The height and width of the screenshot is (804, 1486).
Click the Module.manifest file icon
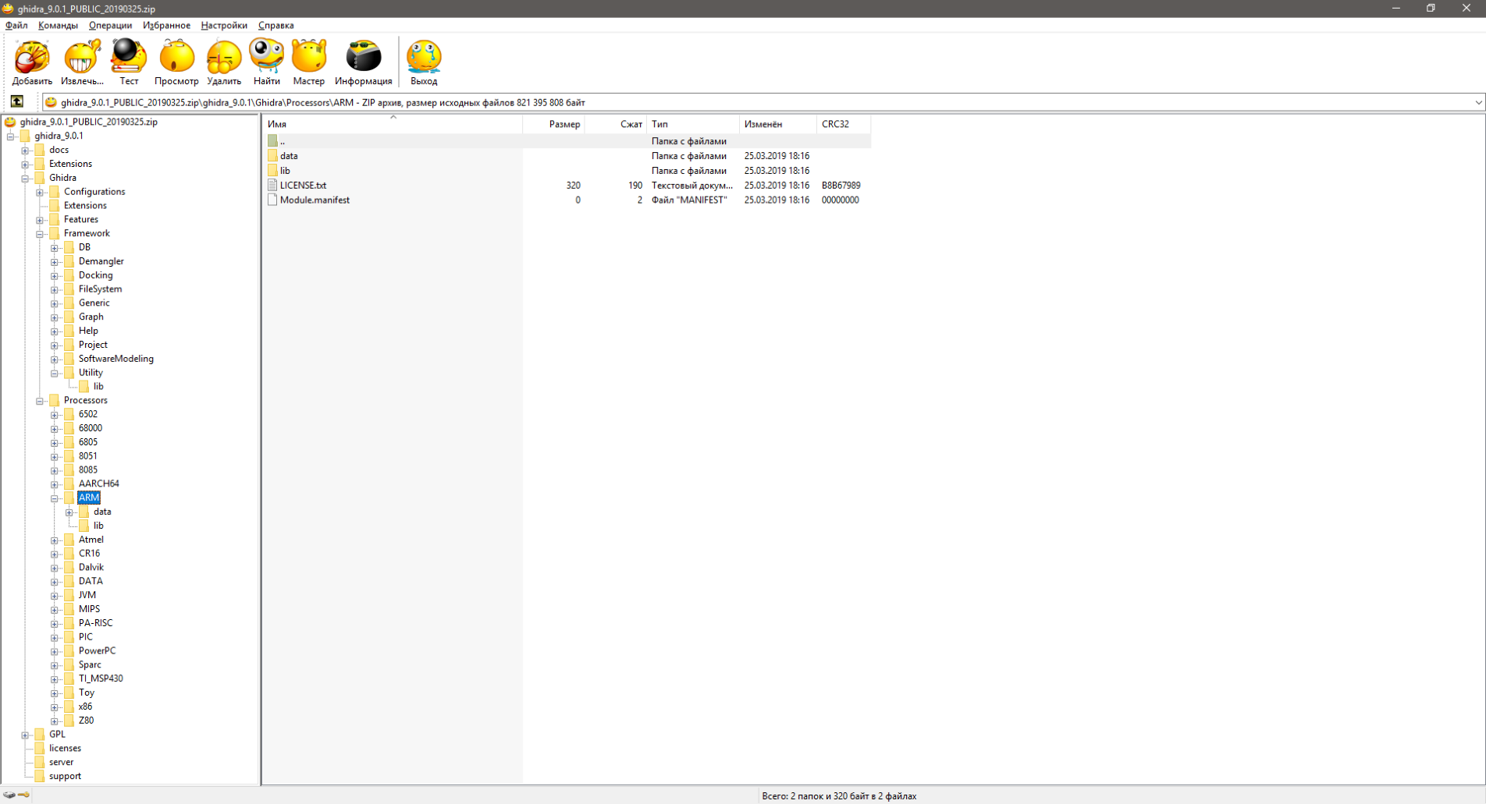272,200
